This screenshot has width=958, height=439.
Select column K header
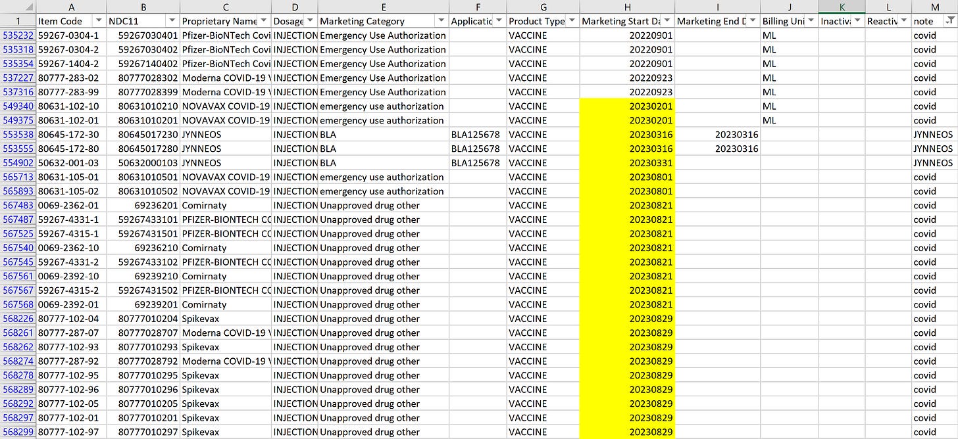(842, 7)
